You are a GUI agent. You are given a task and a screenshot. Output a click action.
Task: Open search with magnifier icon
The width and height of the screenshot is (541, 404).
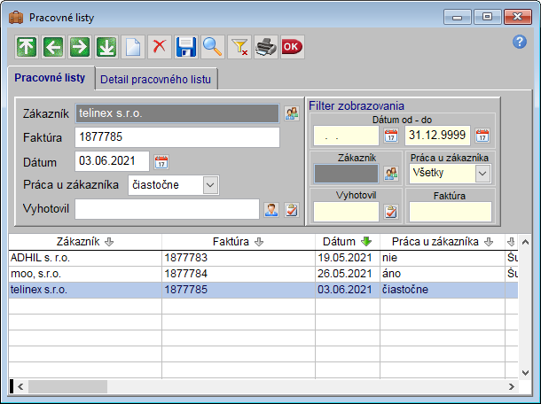click(x=212, y=47)
